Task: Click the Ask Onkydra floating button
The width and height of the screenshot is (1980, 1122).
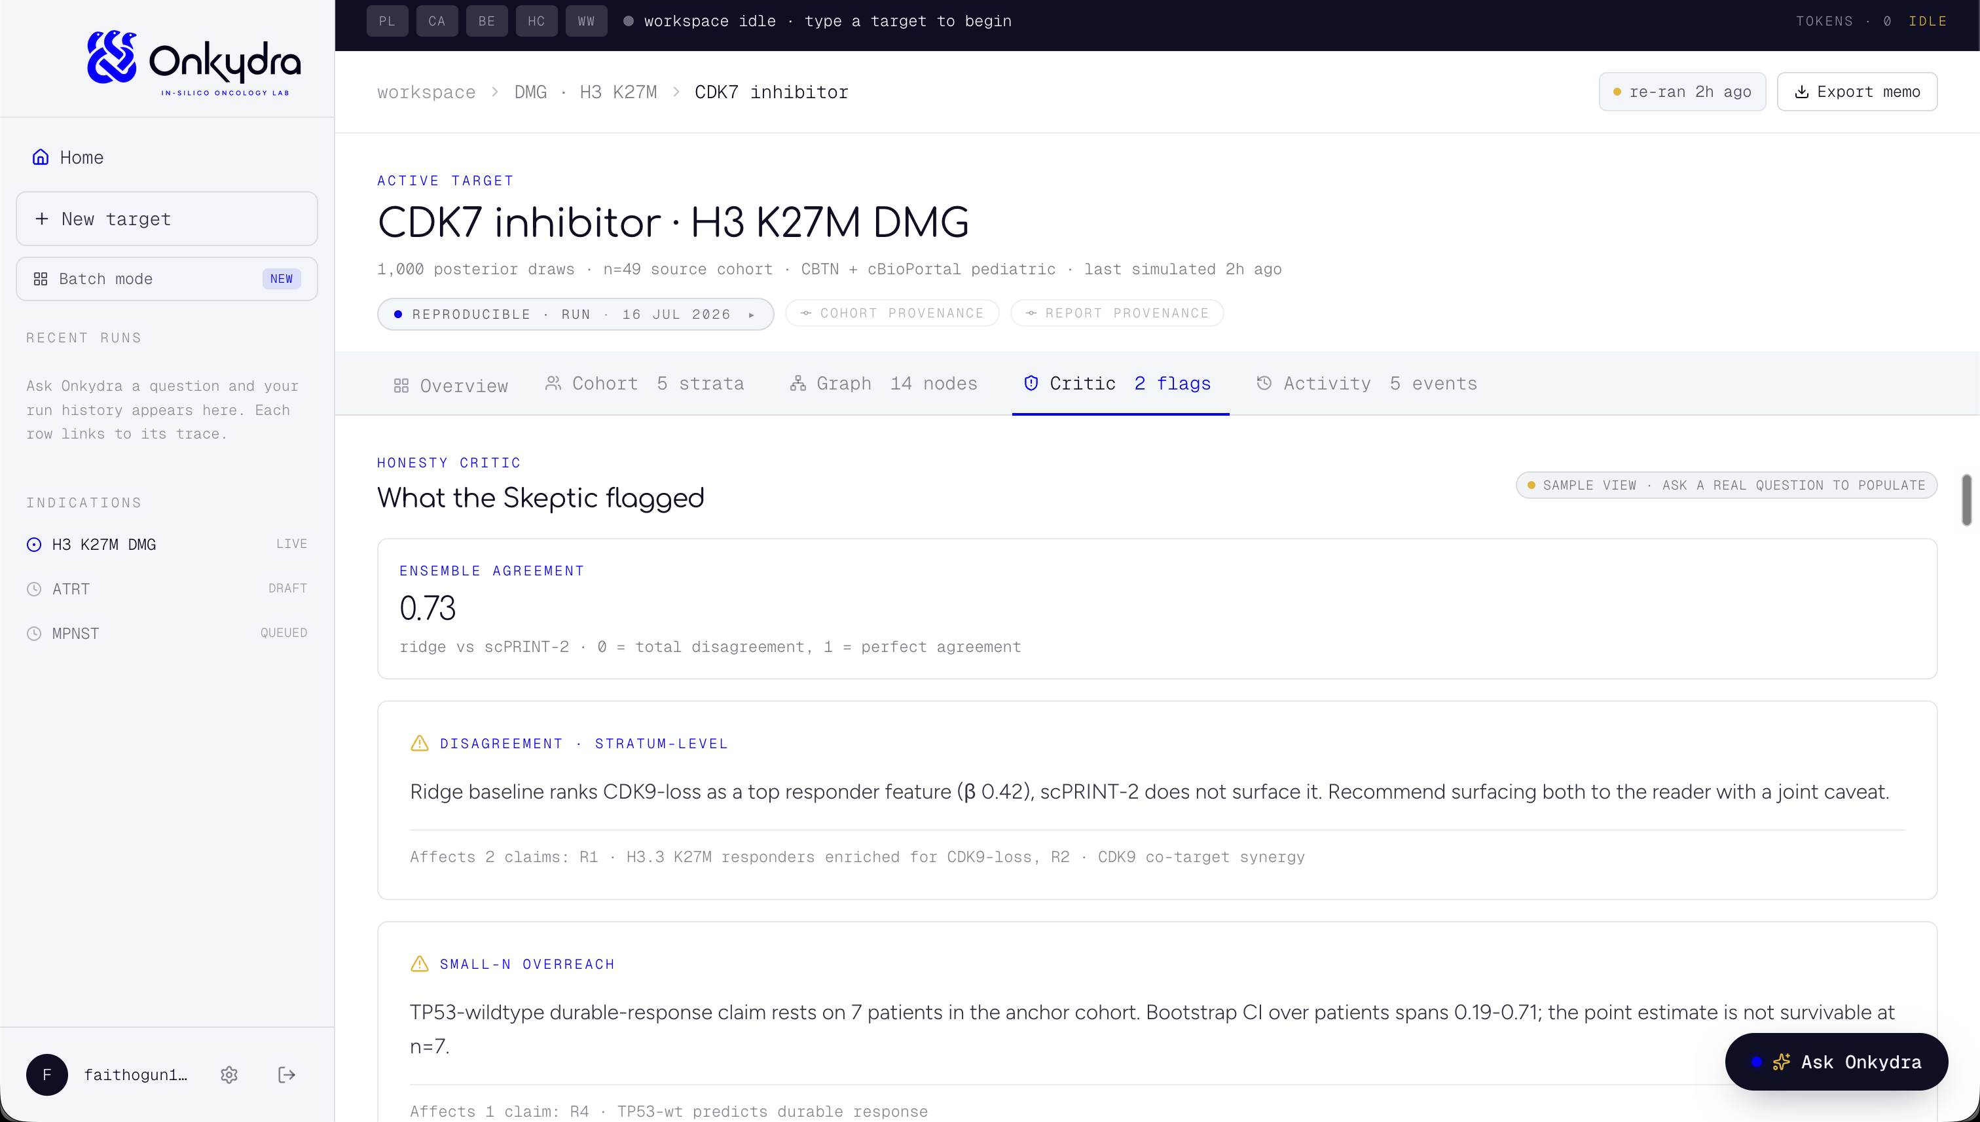Action: tap(1837, 1062)
